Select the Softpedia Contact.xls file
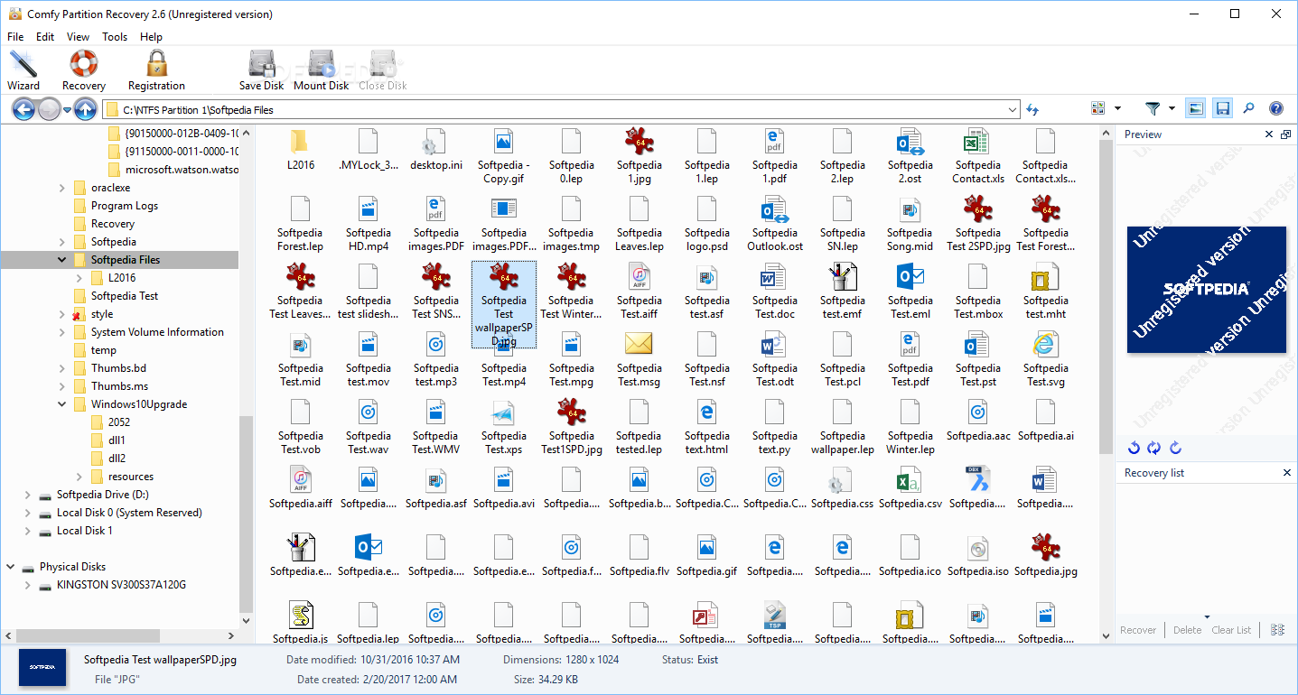This screenshot has height=695, width=1298. (978, 156)
